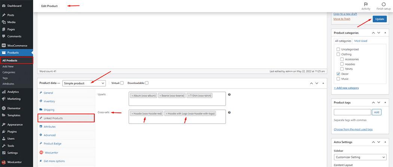The width and height of the screenshot is (393, 167).
Task: Enable the Virtual checkbox
Action: coord(122,83)
